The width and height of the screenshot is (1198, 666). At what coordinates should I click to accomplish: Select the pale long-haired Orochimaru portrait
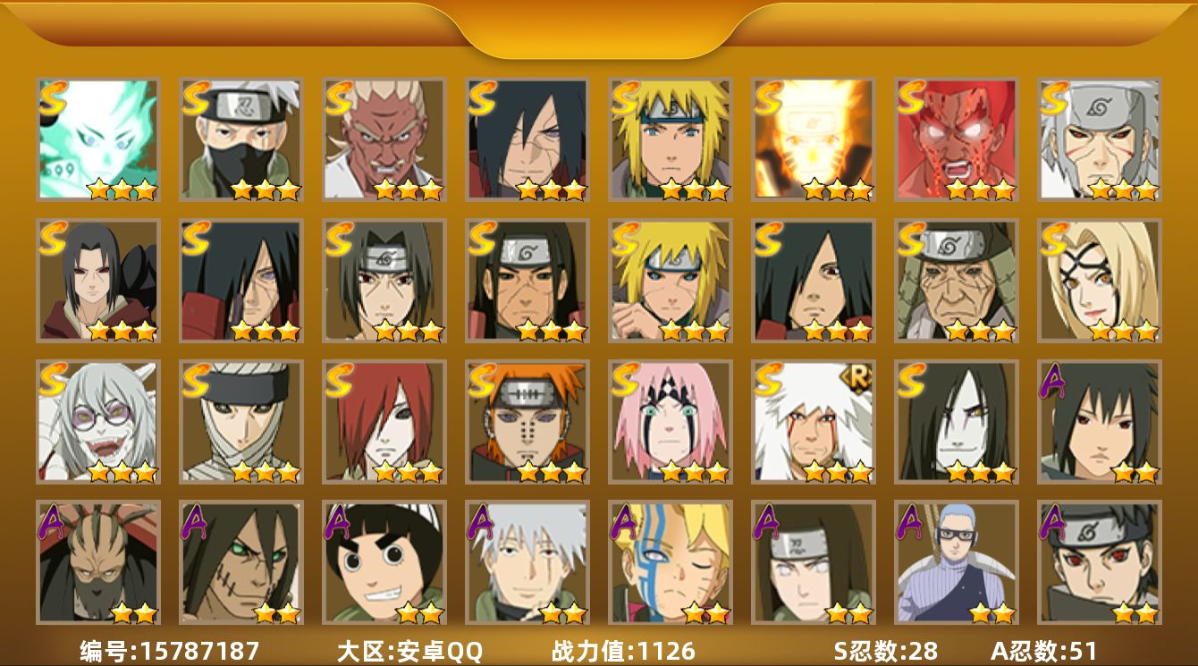(x=956, y=421)
